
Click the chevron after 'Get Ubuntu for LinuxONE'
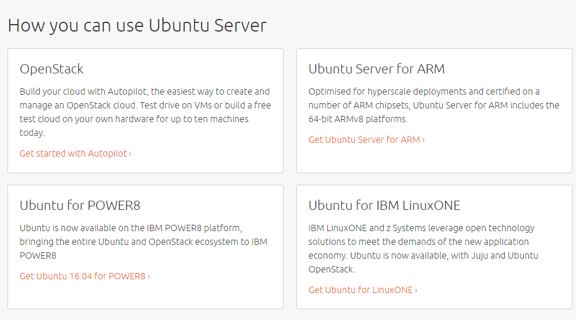click(416, 290)
